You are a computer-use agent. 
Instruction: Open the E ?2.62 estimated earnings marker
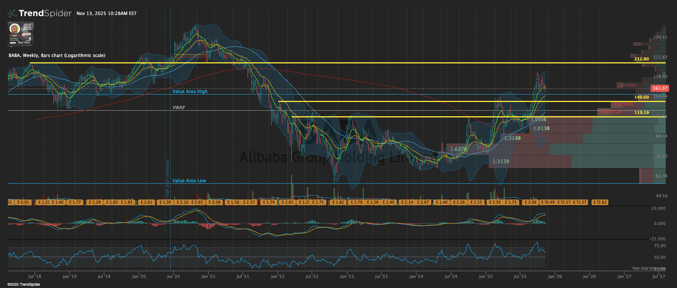(599, 202)
